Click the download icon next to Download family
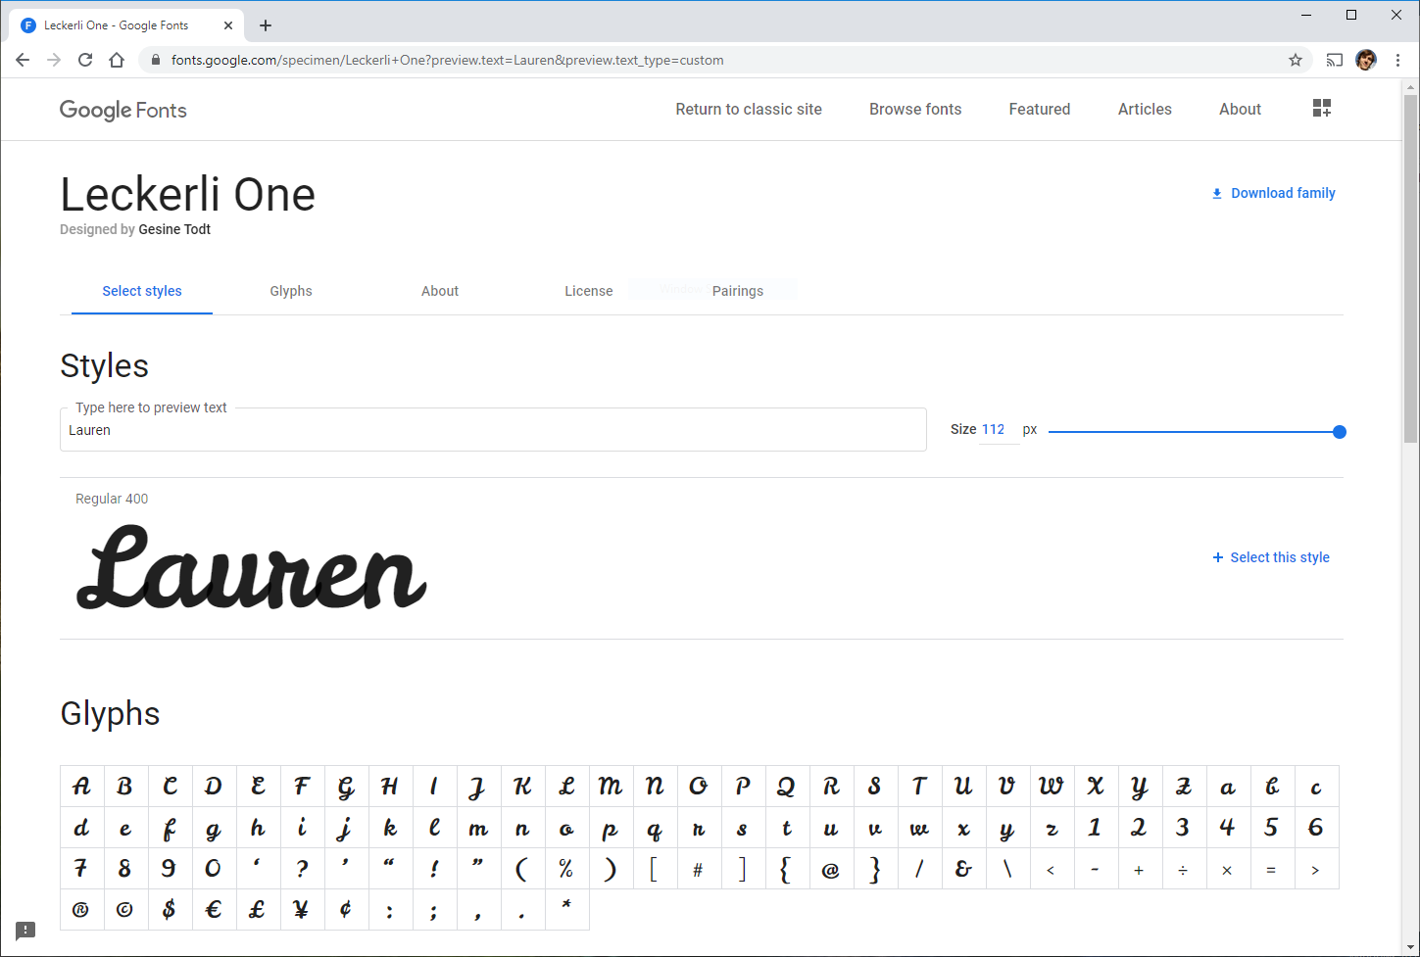1420x957 pixels. pos(1217,193)
